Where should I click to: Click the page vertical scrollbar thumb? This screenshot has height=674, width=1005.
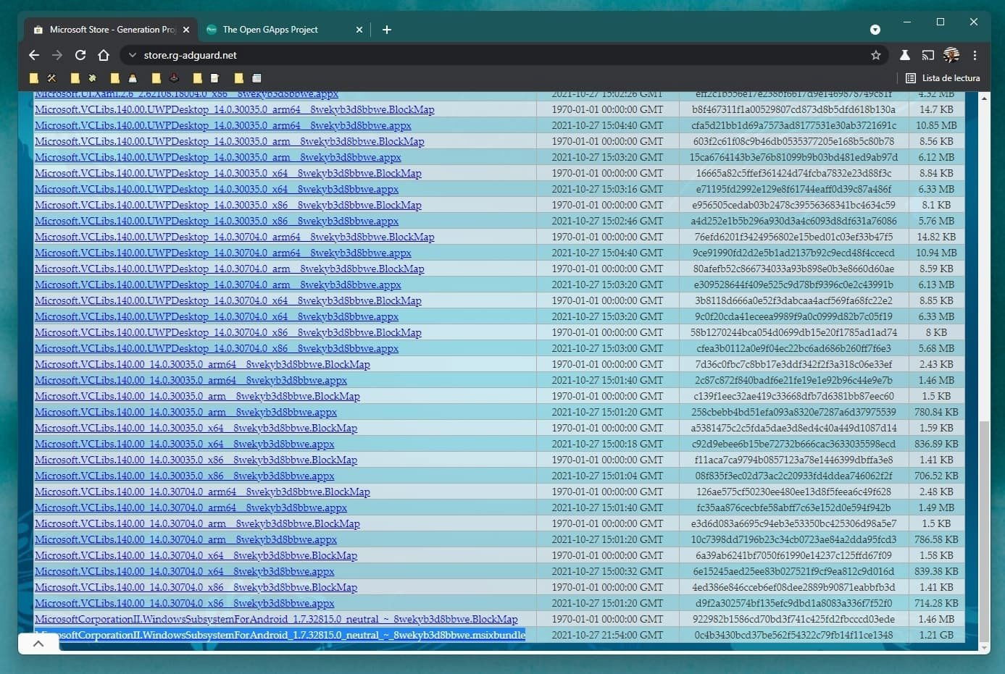[x=984, y=530]
